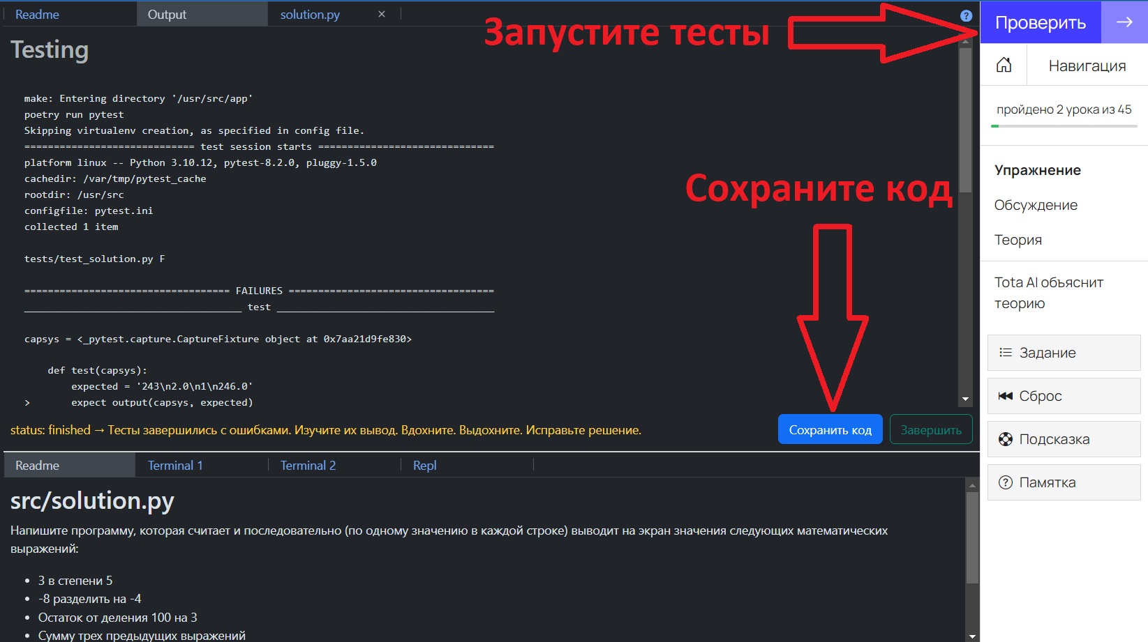Open Навигация course navigation
Viewport: 1148px width, 642px height.
(1087, 66)
